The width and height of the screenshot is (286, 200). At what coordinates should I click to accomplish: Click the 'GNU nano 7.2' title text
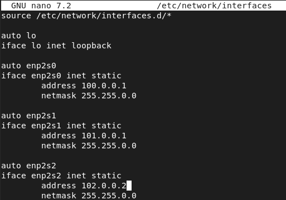[x=41, y=6]
